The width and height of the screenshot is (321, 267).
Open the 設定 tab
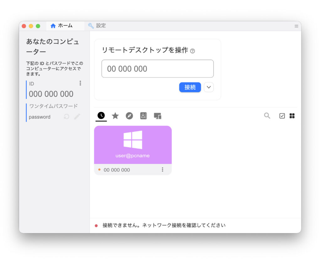tap(97, 26)
